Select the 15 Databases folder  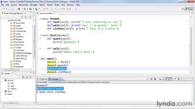pos(18,67)
